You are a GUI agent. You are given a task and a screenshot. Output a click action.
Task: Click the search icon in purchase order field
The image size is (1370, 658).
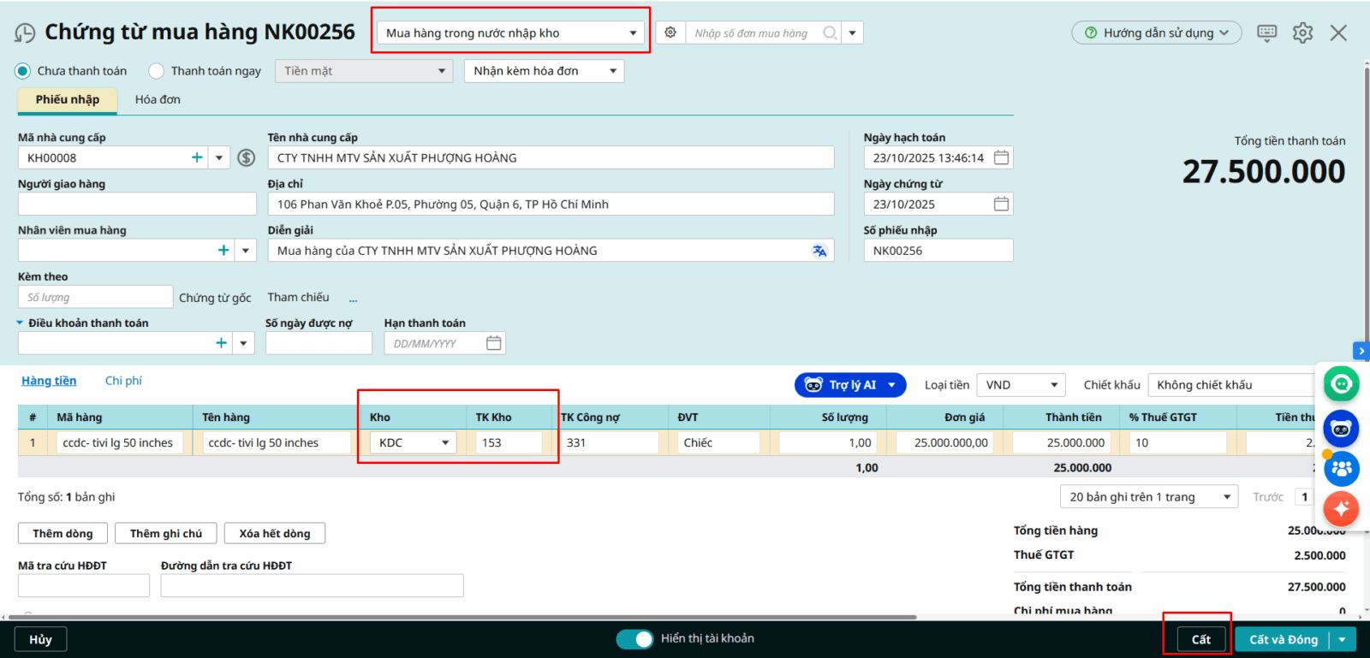coord(829,33)
